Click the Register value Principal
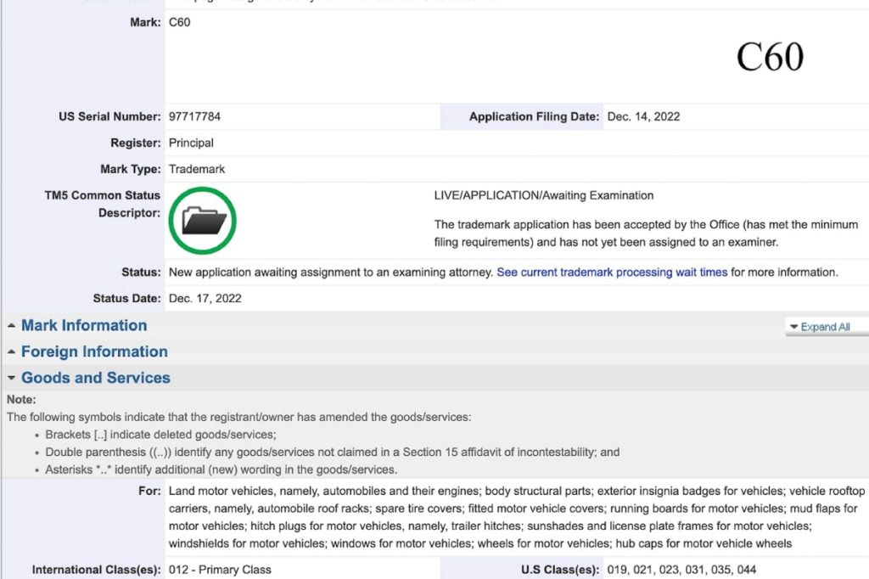 191,143
